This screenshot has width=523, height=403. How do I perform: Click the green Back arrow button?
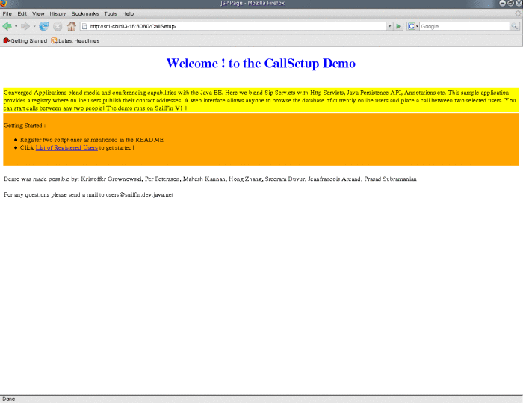pyautogui.click(x=7, y=26)
